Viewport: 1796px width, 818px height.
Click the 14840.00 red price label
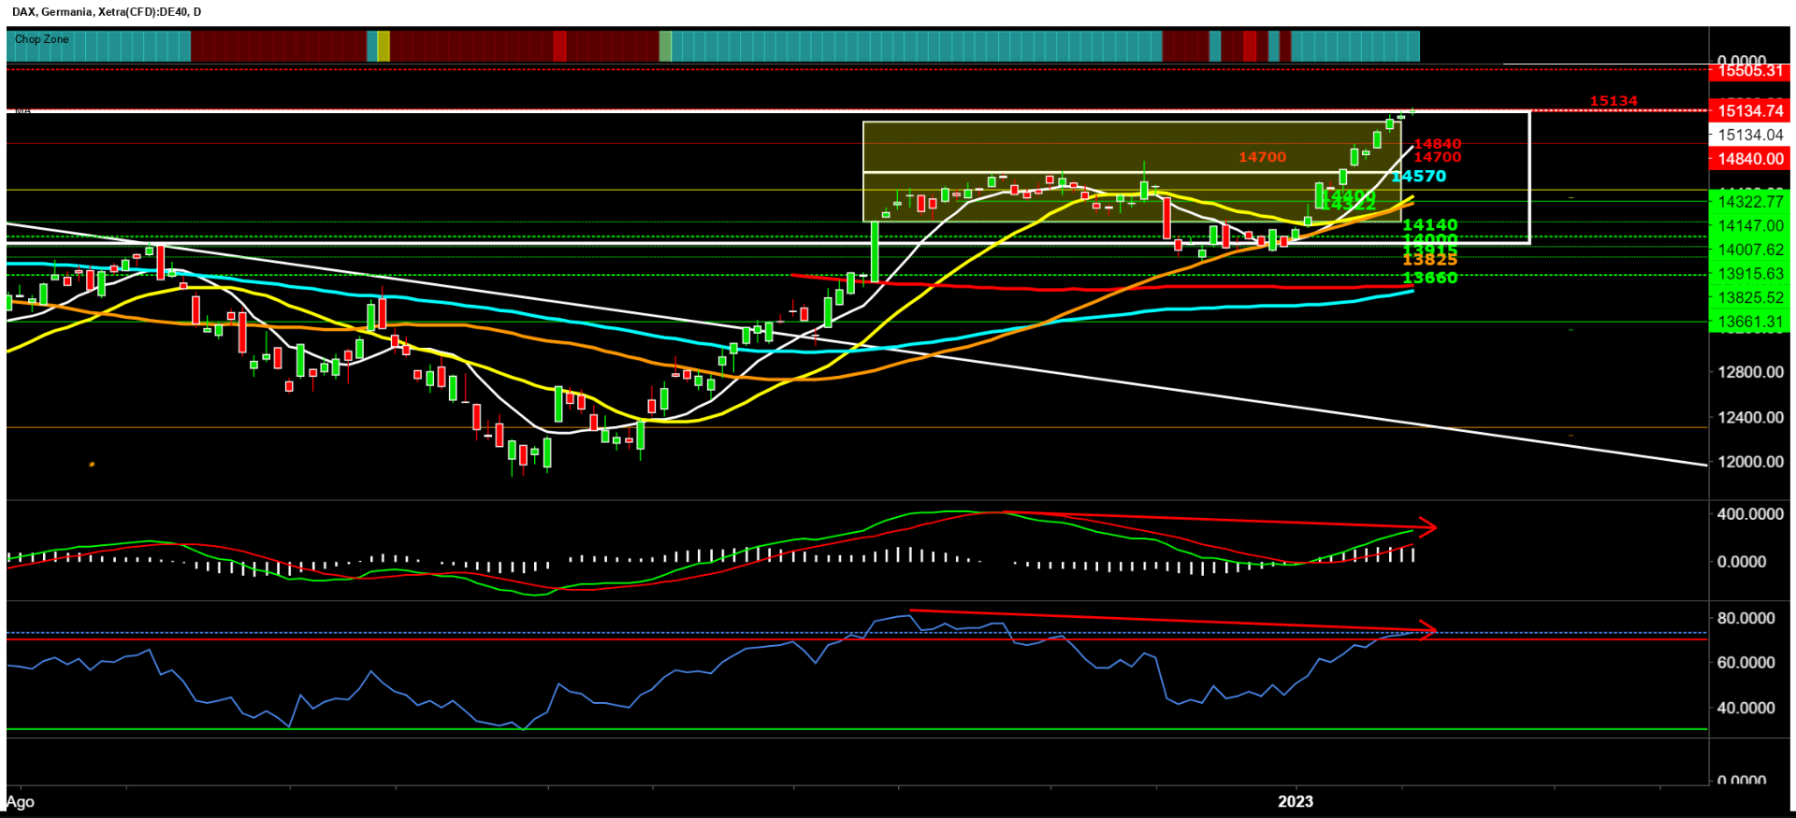[1749, 159]
